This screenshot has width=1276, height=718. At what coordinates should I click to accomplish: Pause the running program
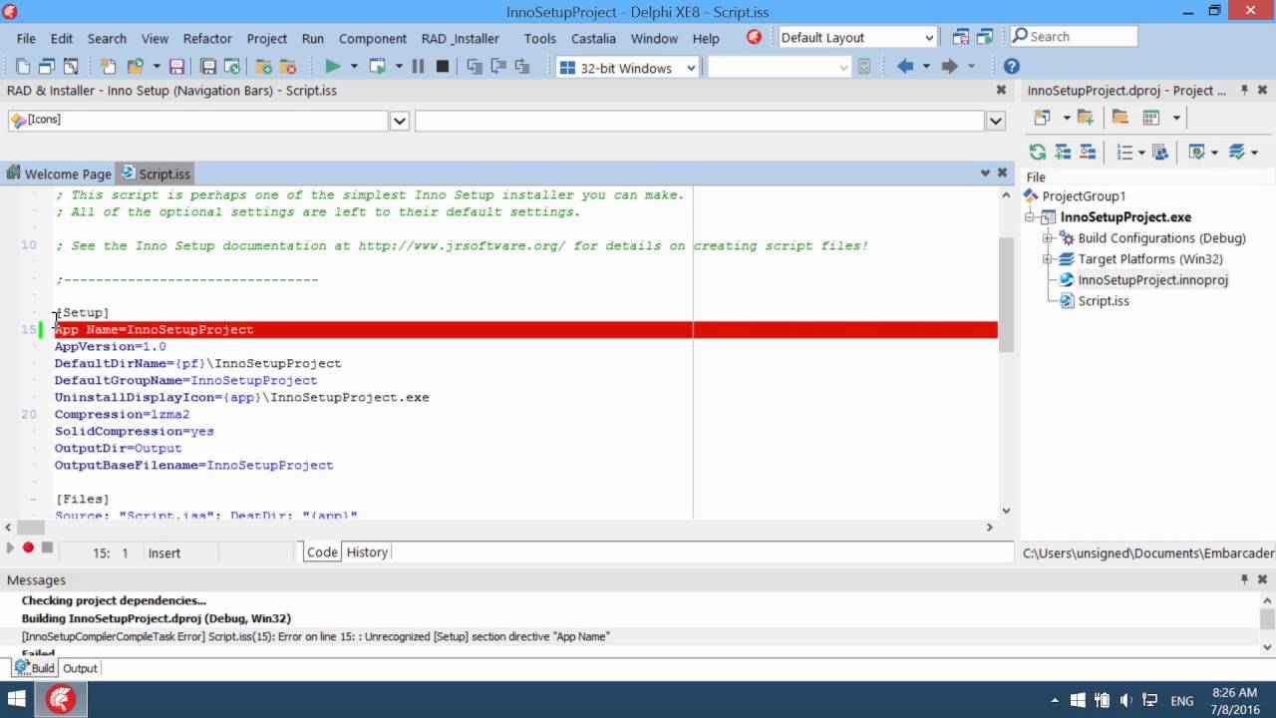pyautogui.click(x=418, y=67)
